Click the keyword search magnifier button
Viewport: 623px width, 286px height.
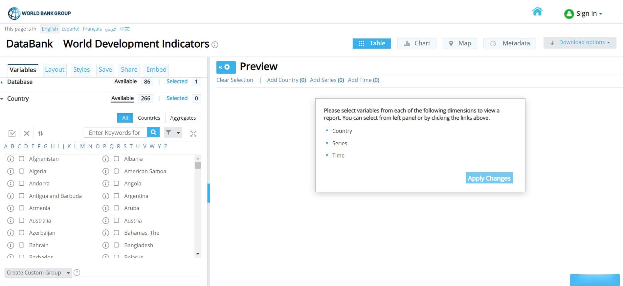(153, 132)
